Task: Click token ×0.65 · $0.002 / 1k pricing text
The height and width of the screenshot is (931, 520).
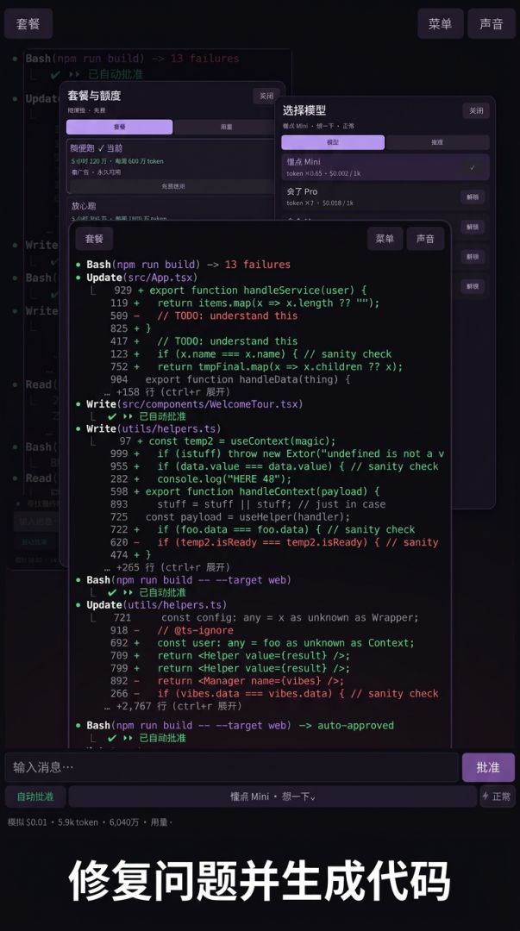Action: (x=323, y=173)
